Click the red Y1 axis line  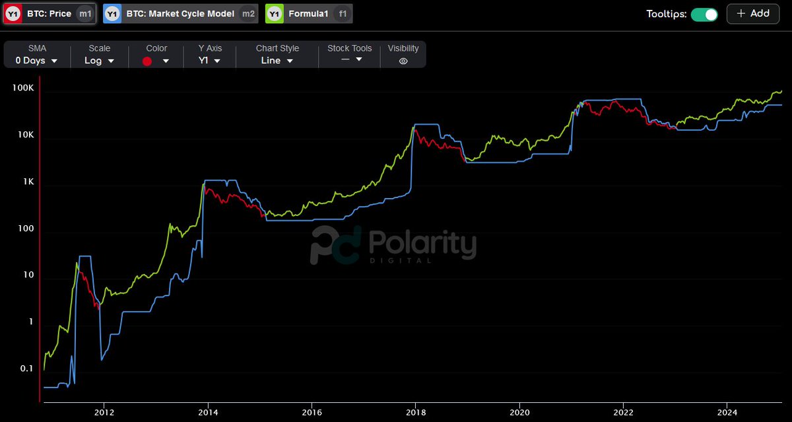pos(40,239)
